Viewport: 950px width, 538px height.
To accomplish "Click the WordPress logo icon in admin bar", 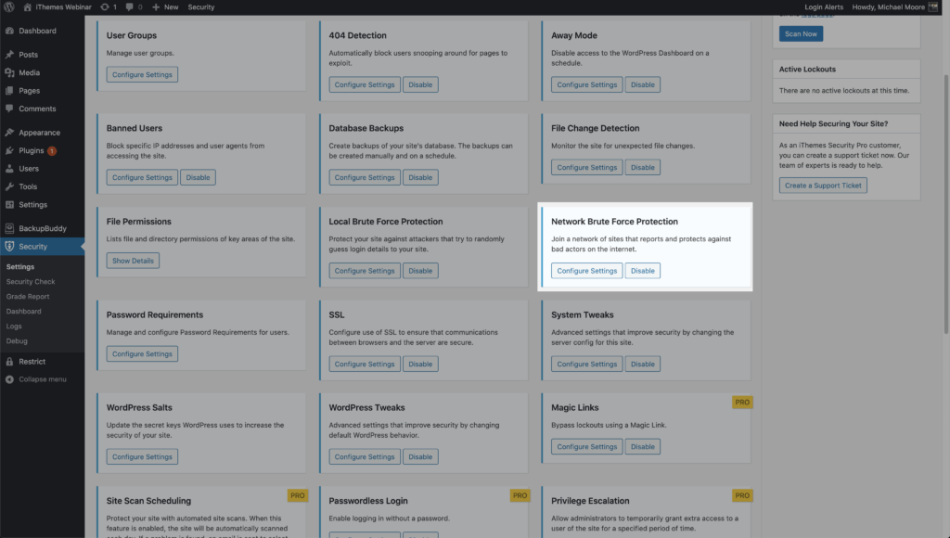I will (x=9, y=7).
